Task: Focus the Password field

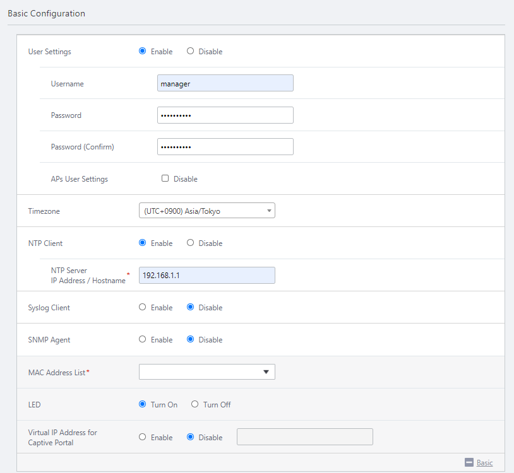Action: [x=225, y=115]
